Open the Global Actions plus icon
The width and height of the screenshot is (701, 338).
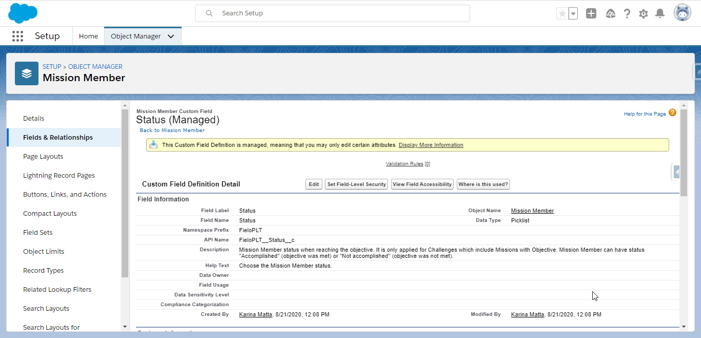click(x=591, y=13)
